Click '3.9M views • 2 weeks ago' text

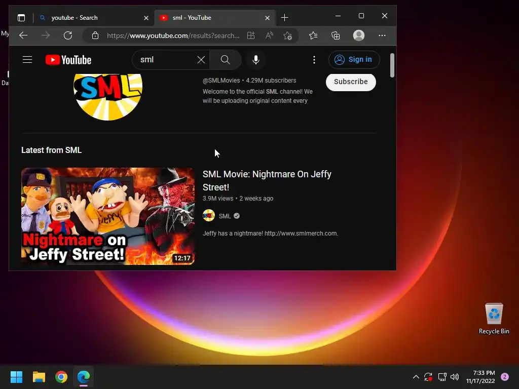pos(238,199)
